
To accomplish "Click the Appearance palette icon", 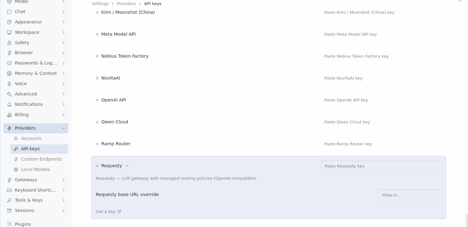I will point(9,22).
